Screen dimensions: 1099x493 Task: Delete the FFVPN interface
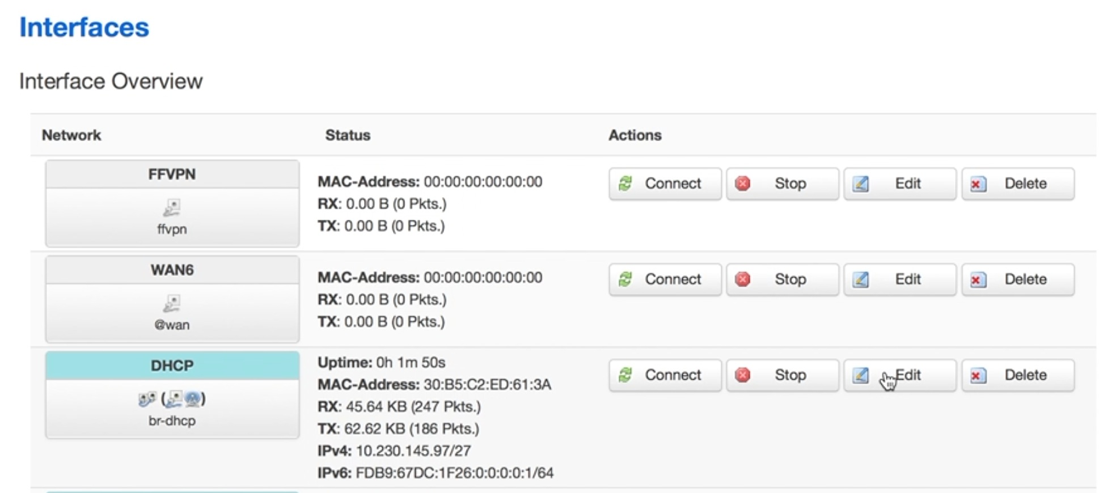[x=1017, y=184]
